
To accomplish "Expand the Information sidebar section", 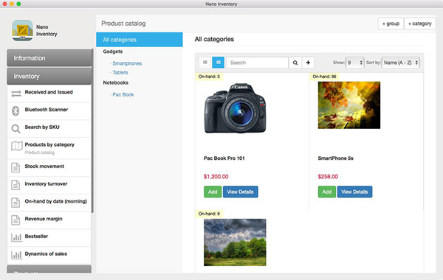I will tap(49, 58).
